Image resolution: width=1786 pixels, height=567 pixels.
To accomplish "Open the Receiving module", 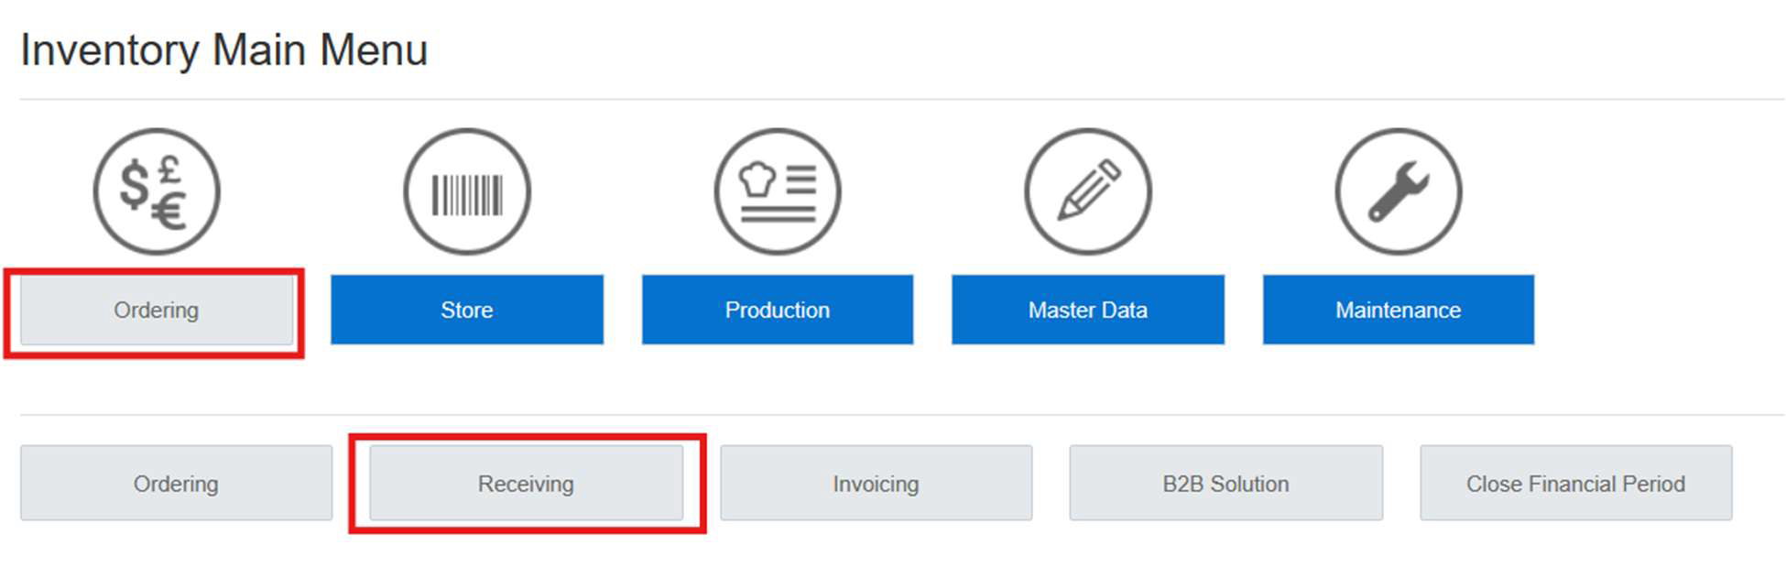I will 526,484.
